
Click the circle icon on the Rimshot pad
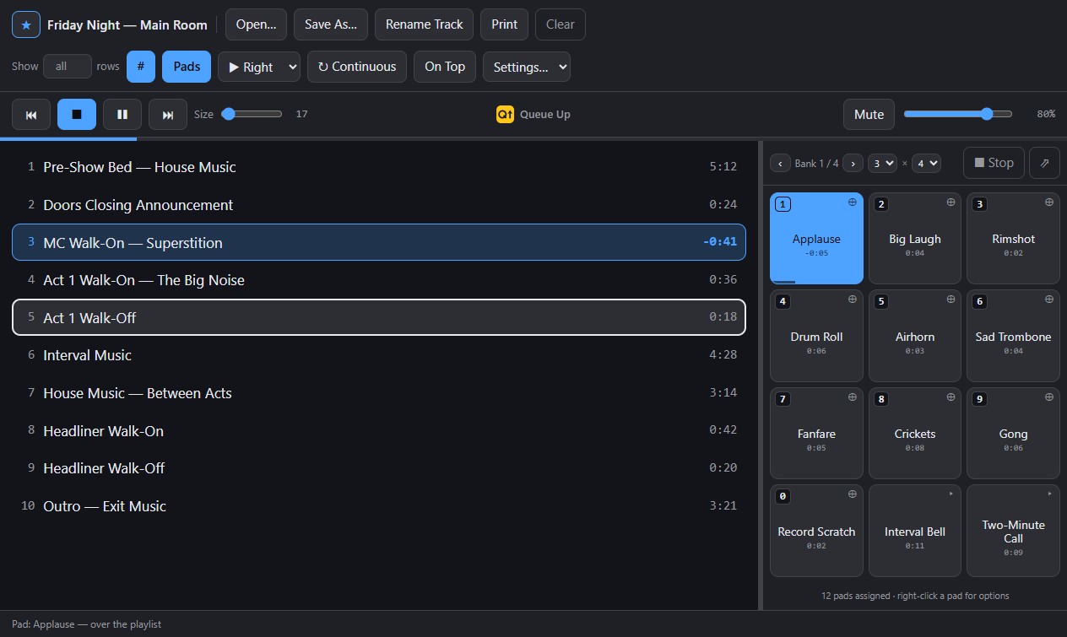1049,202
